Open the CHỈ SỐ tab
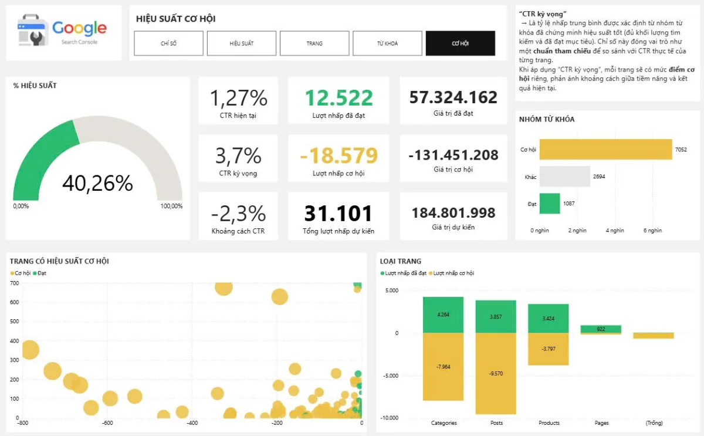Screen dimensions: 704x436 (169, 43)
